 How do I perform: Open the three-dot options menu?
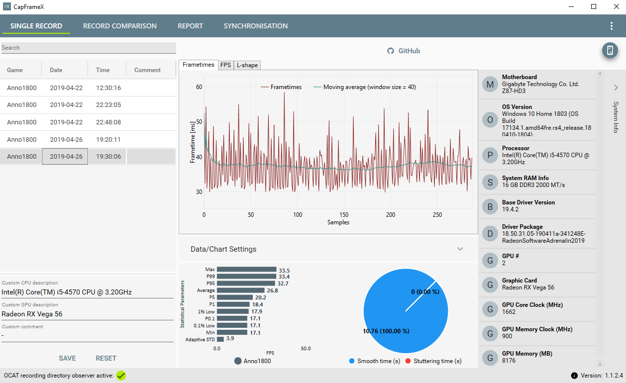pyautogui.click(x=612, y=26)
